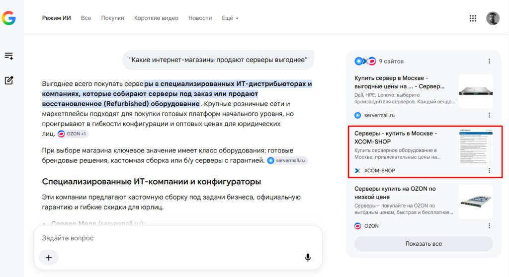Open more options for OZON result

tap(489, 226)
